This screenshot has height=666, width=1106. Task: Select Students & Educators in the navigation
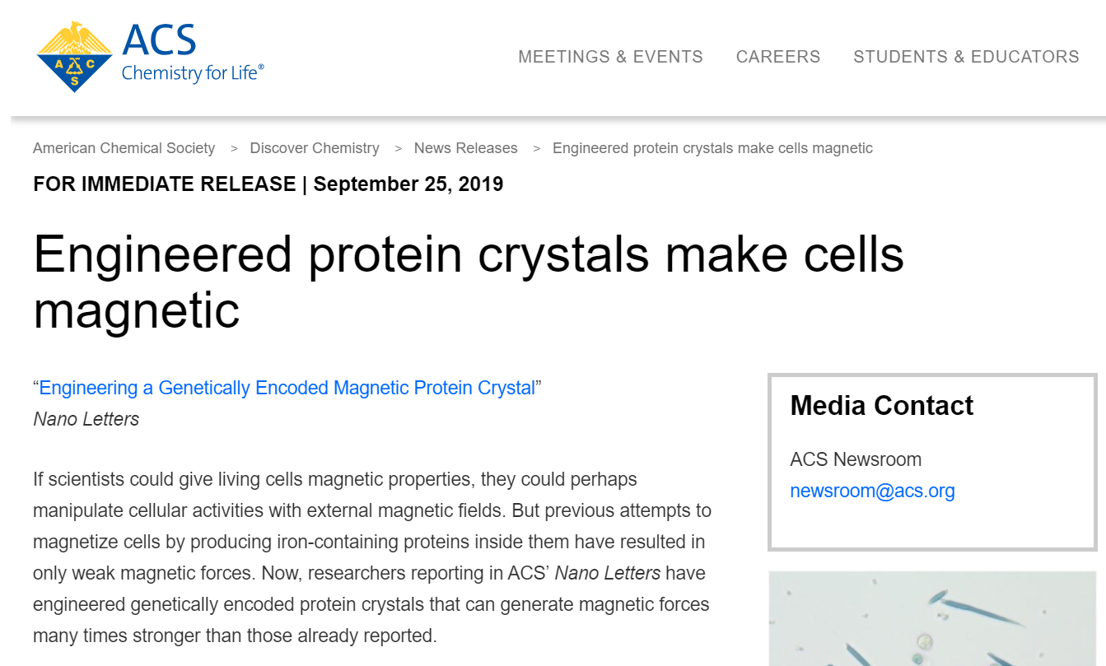pyautogui.click(x=966, y=57)
